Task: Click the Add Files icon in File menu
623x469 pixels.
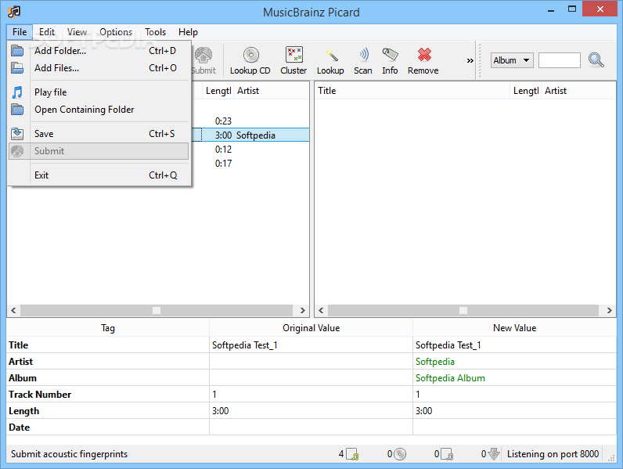Action: [x=17, y=68]
